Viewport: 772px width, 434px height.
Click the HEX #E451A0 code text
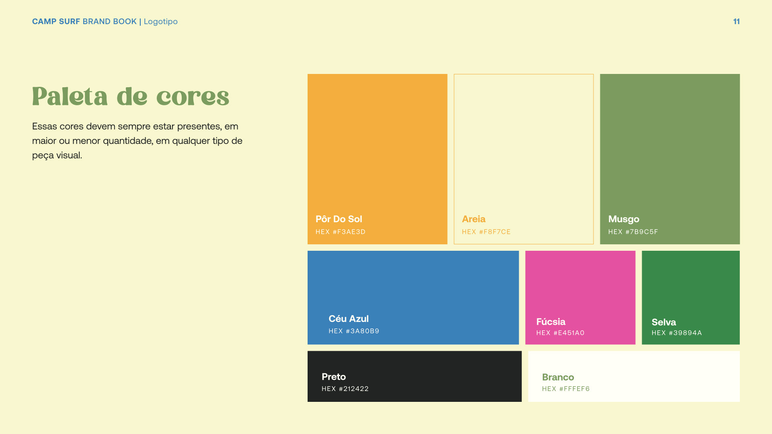point(560,333)
